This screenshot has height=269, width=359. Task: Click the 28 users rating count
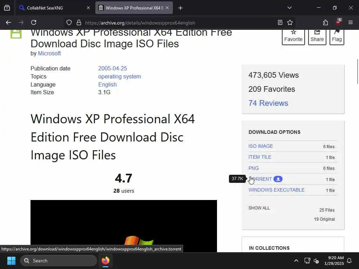[124, 191]
